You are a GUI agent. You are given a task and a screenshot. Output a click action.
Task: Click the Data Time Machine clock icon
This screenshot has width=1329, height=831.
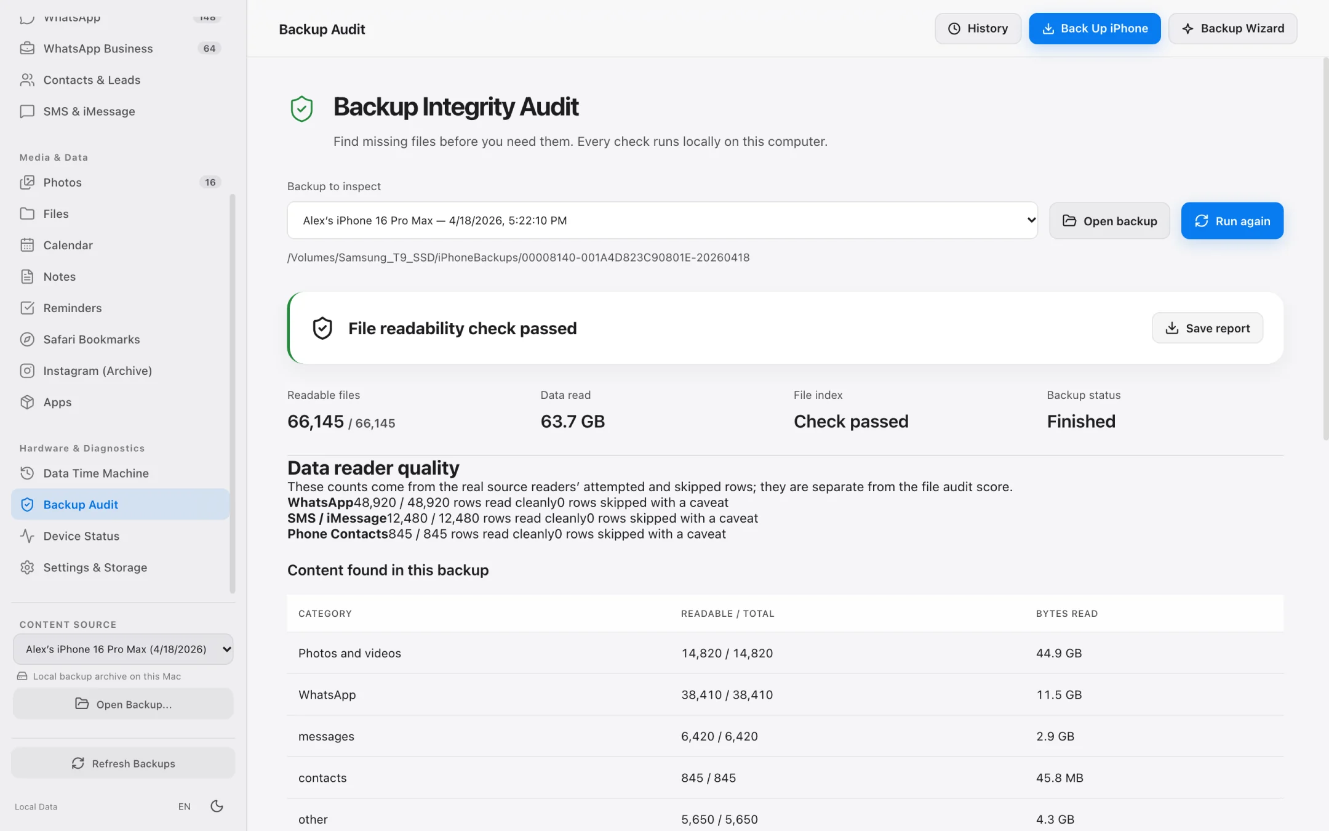[27, 473]
